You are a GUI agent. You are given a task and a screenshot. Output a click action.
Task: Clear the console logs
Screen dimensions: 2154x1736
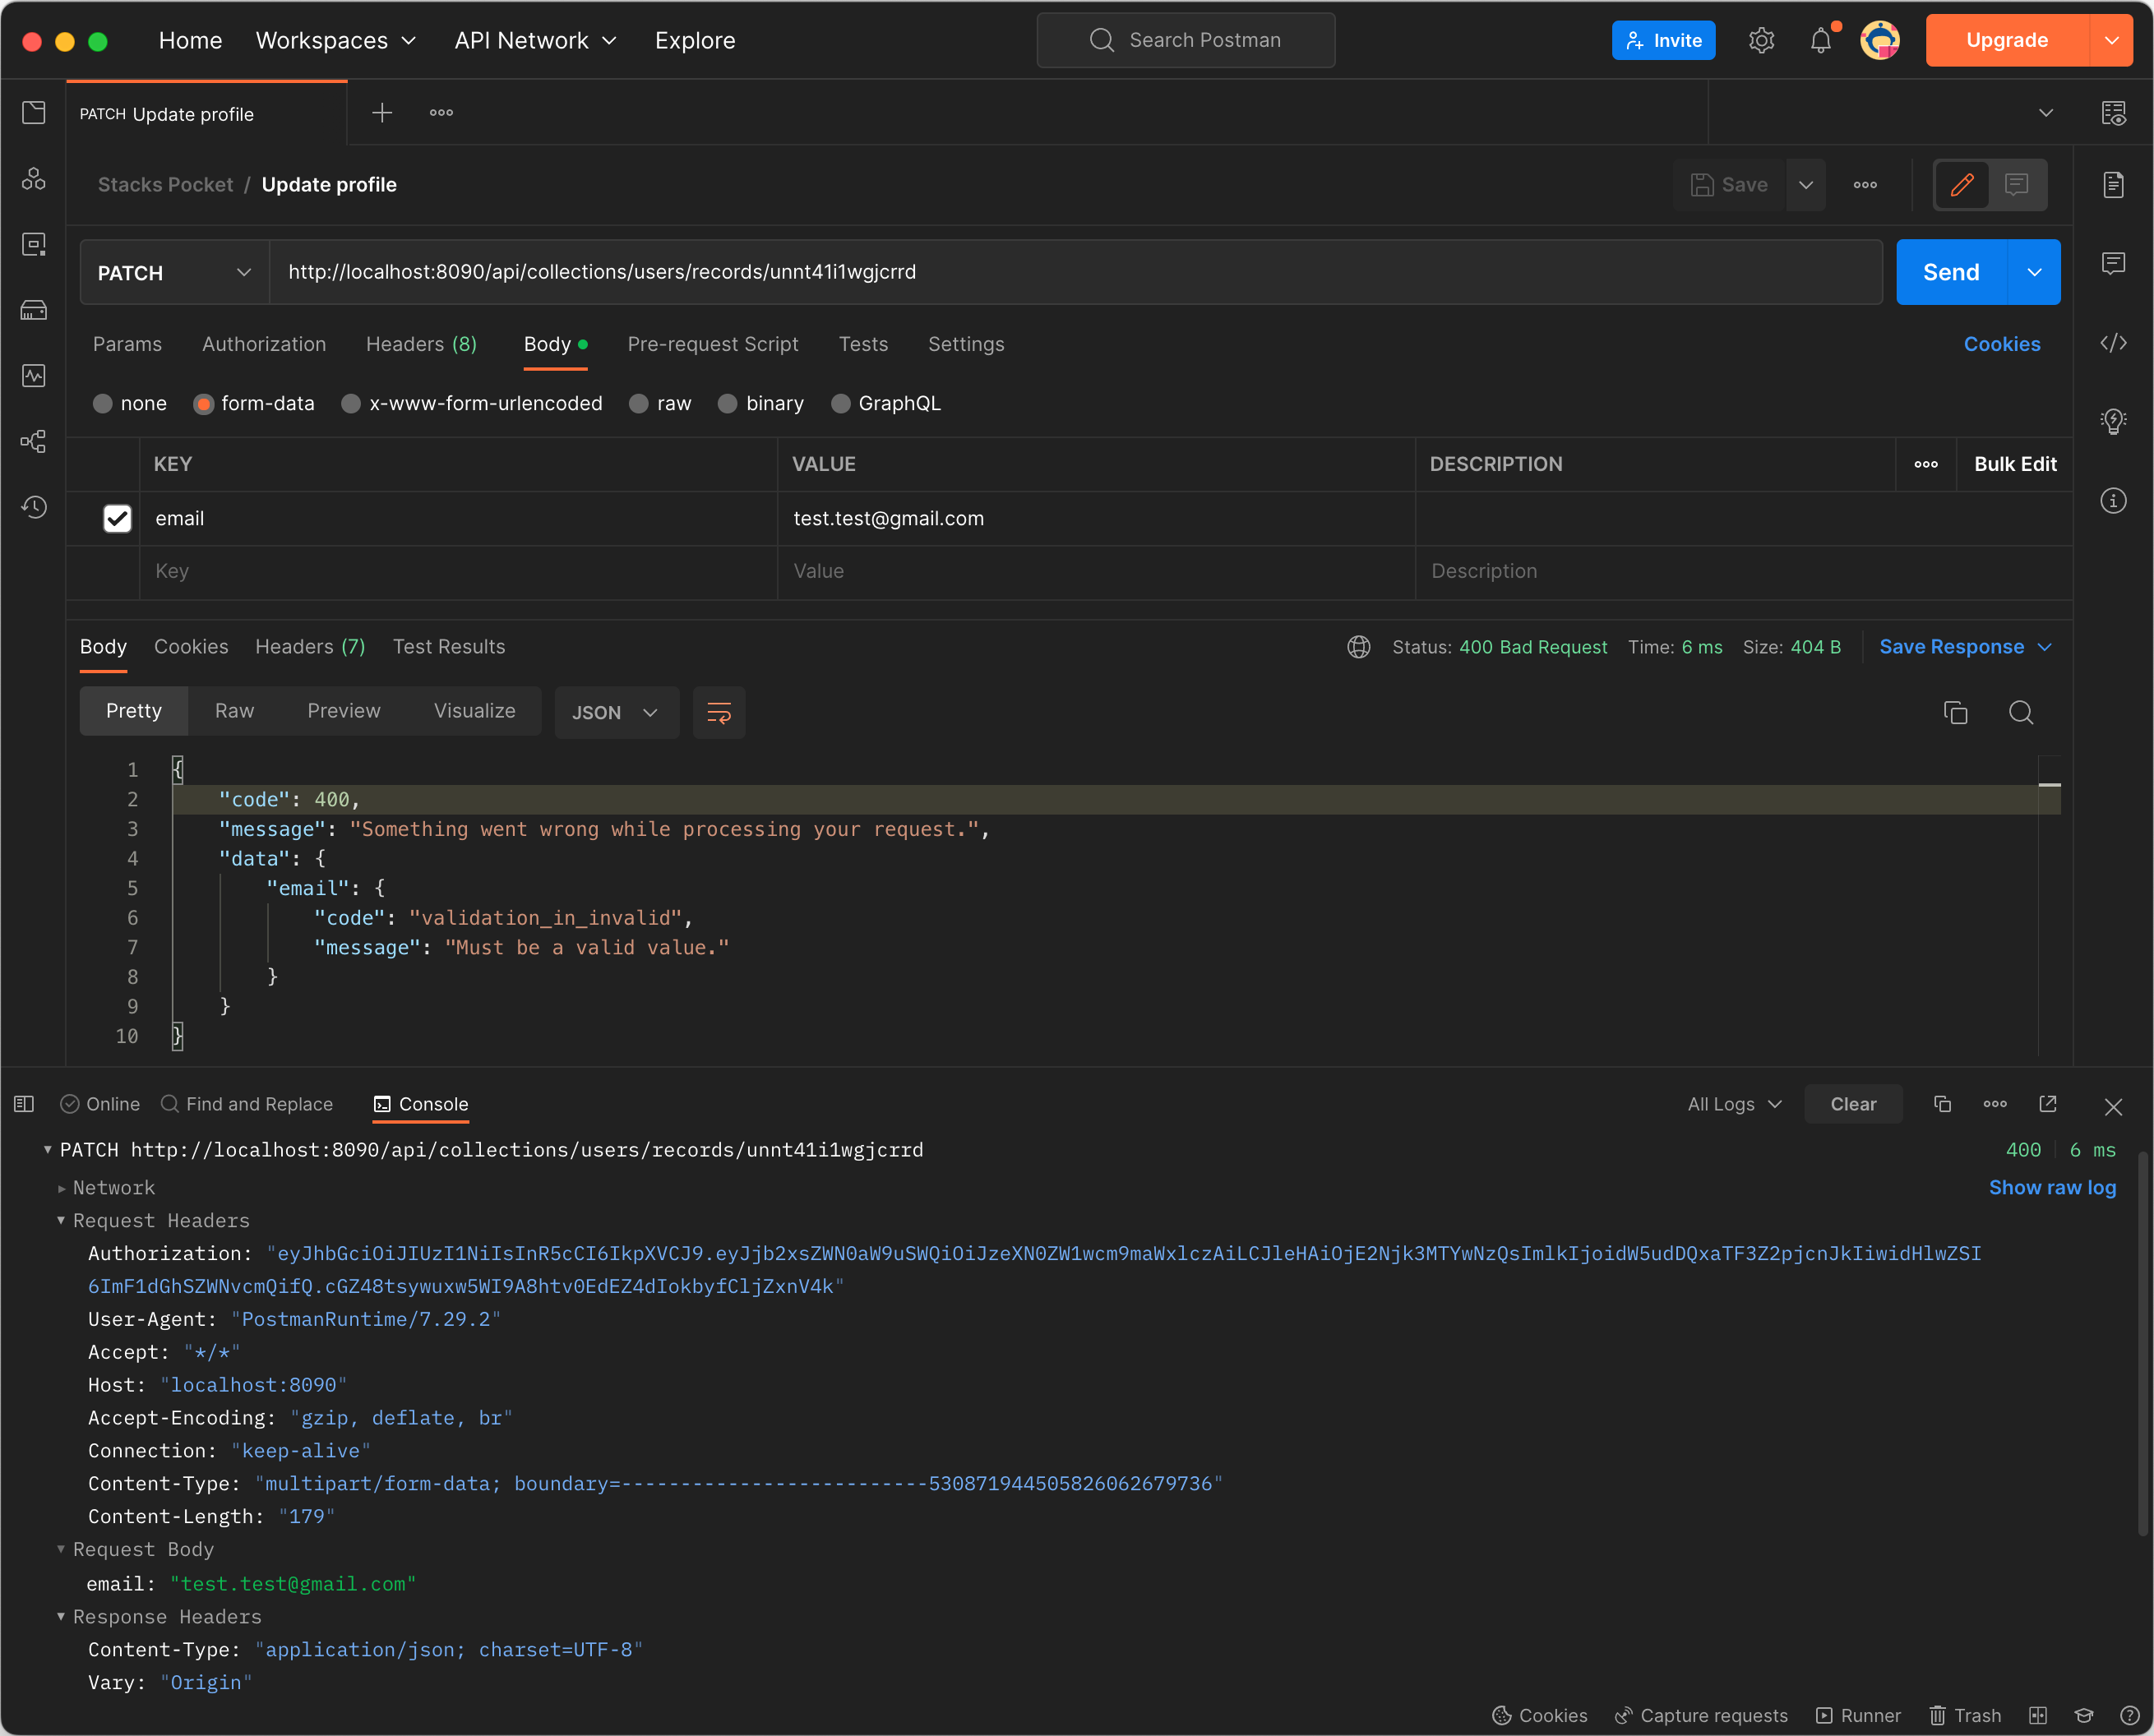point(1853,1103)
